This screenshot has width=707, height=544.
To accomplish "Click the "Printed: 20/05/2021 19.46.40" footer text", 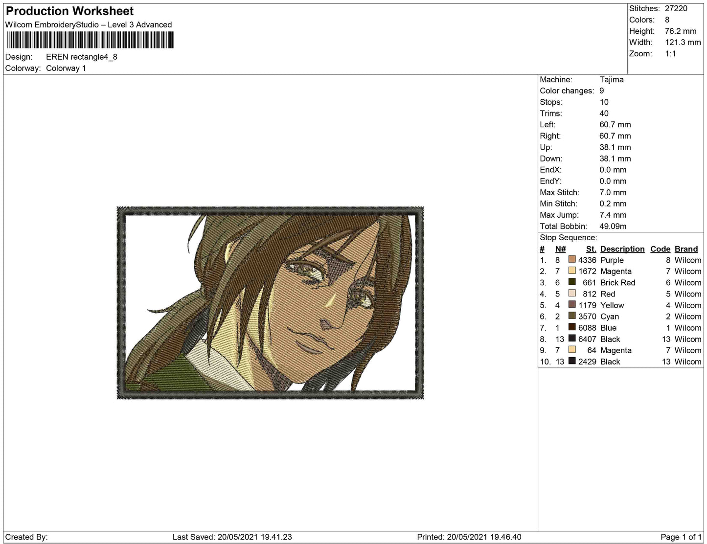I will [x=469, y=537].
